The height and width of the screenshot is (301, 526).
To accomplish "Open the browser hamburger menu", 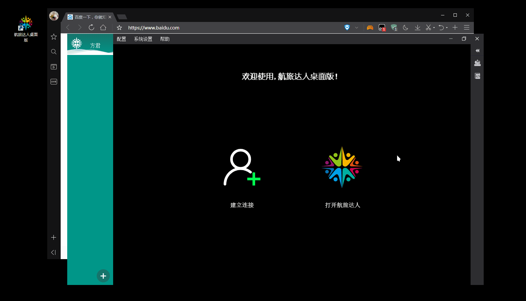I will tap(467, 27).
